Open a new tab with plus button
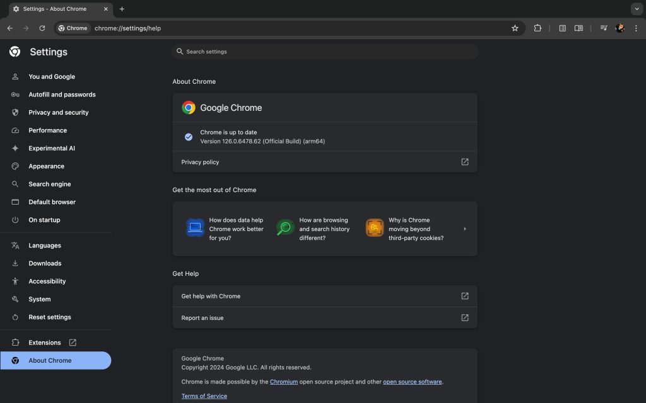This screenshot has width=646, height=403. point(122,9)
